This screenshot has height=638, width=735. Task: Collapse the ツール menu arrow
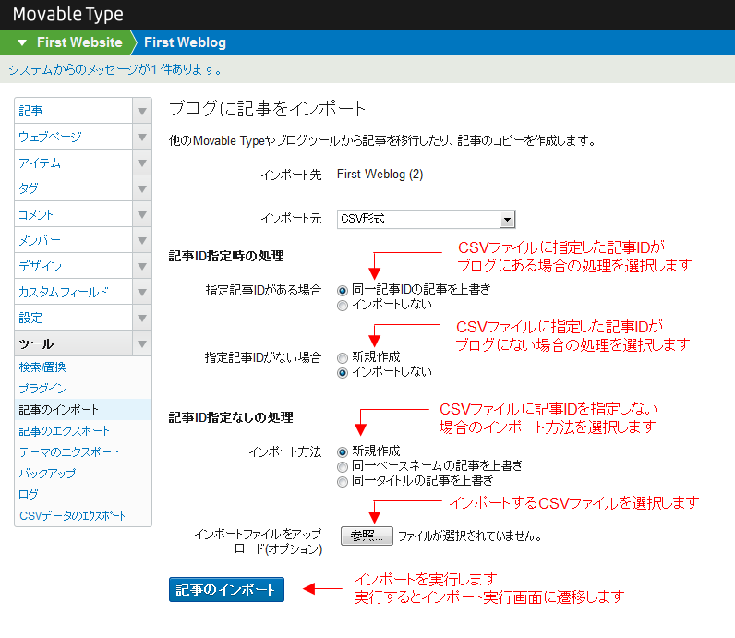[x=142, y=343]
